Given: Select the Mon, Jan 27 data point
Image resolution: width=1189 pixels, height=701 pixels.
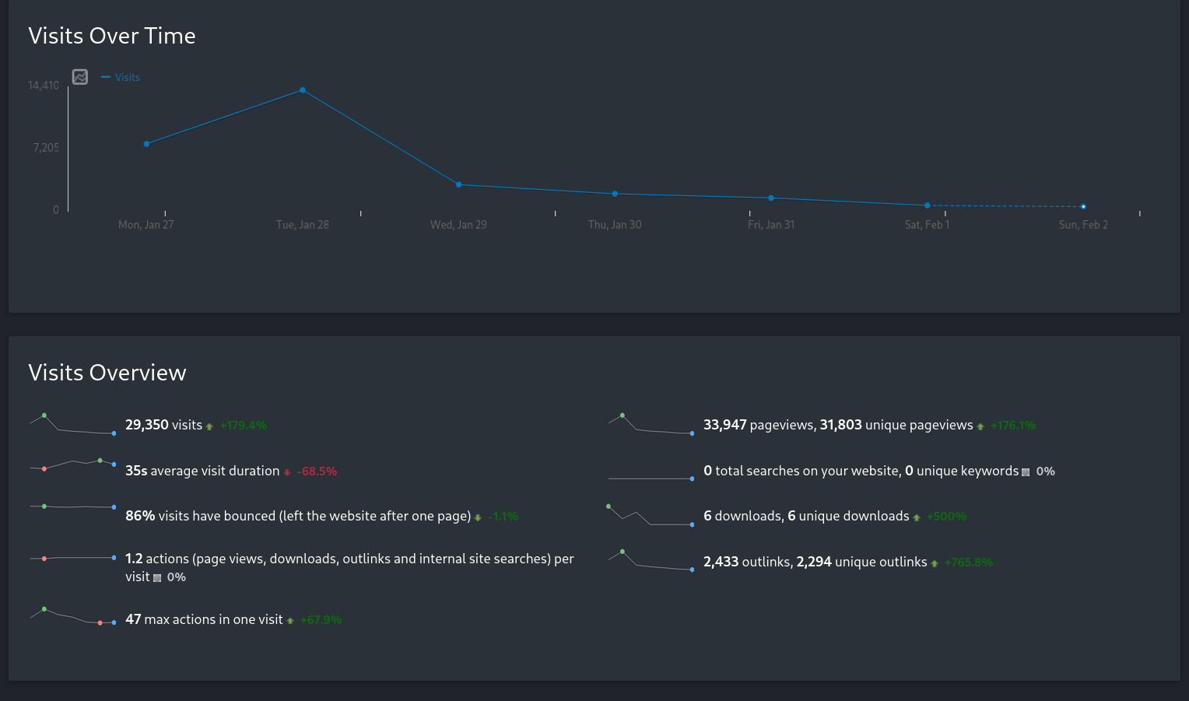Looking at the screenshot, I should coord(146,144).
